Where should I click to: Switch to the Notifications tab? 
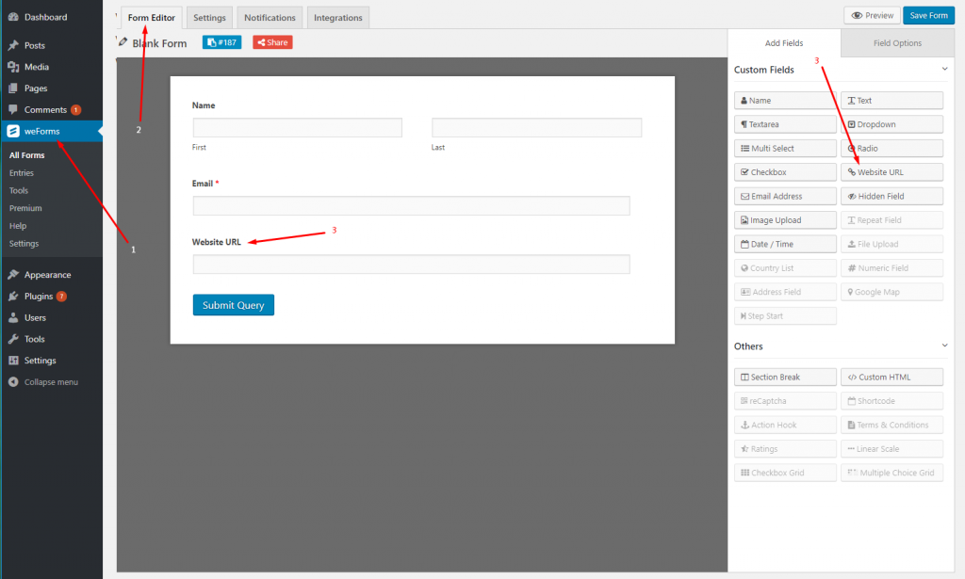point(270,17)
